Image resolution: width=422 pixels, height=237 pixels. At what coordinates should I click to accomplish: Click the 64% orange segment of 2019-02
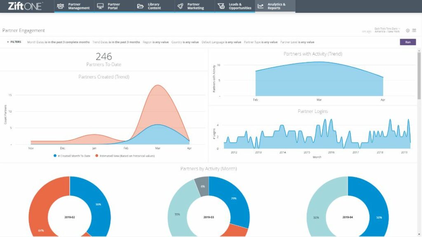pyautogui.click(x=40, y=216)
